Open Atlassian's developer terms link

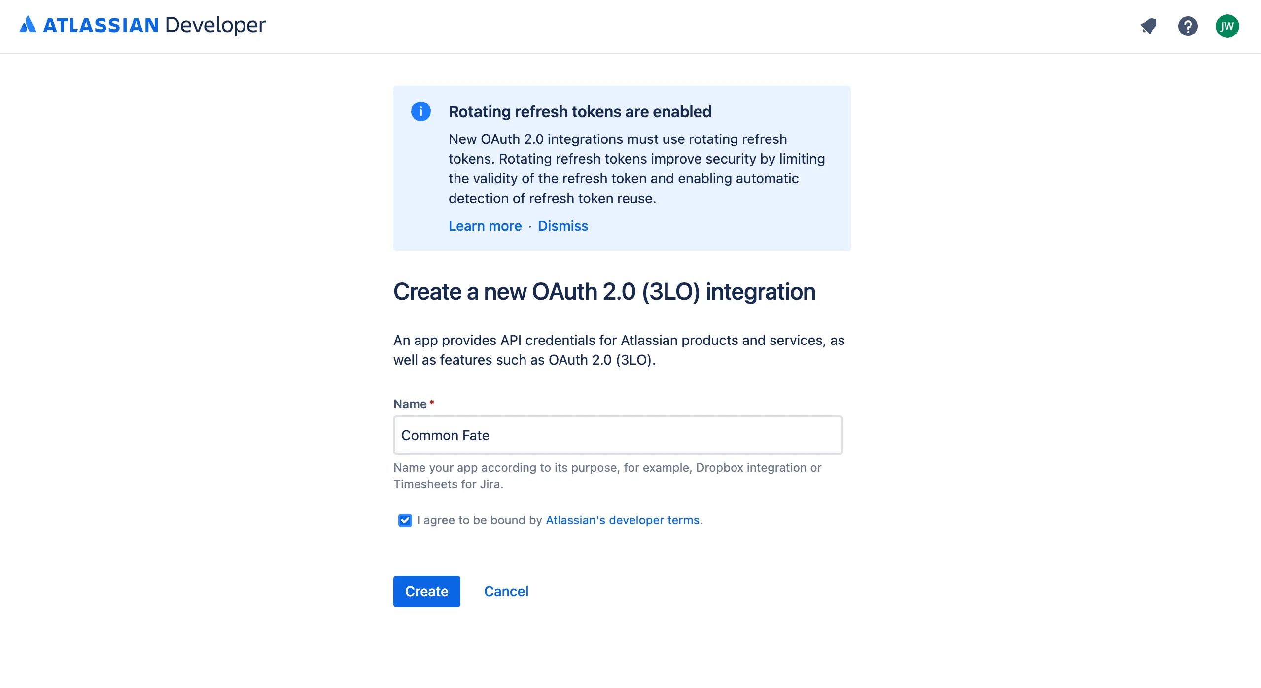[623, 520]
